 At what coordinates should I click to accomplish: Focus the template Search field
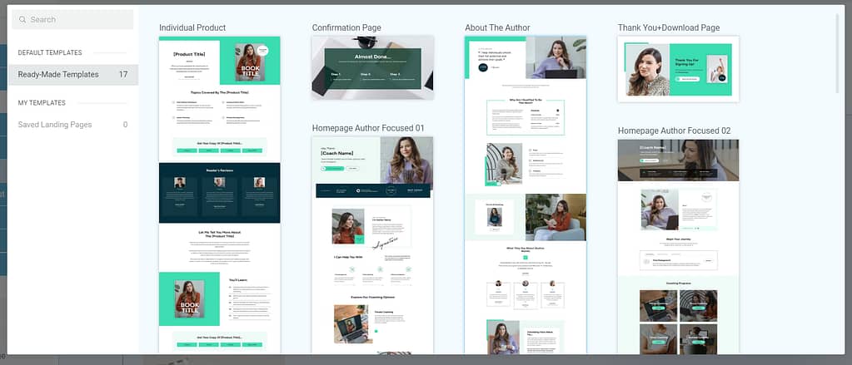click(x=72, y=19)
